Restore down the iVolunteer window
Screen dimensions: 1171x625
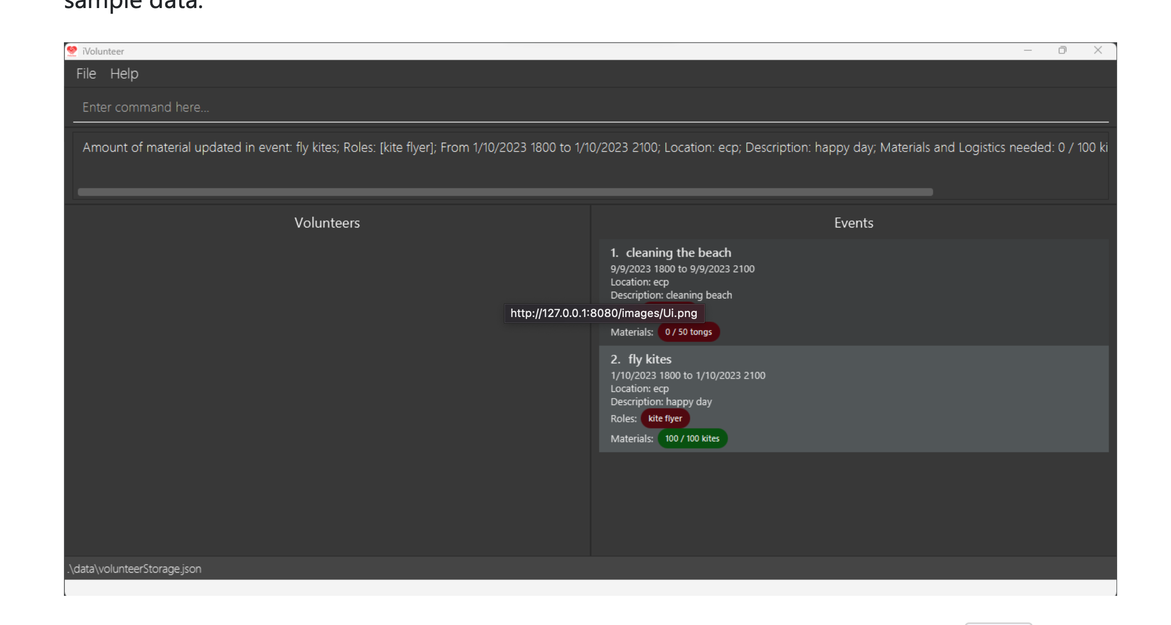[1062, 50]
